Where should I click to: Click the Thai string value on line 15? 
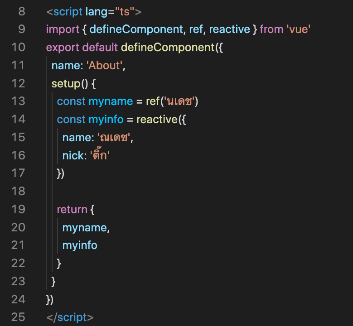tap(114, 137)
